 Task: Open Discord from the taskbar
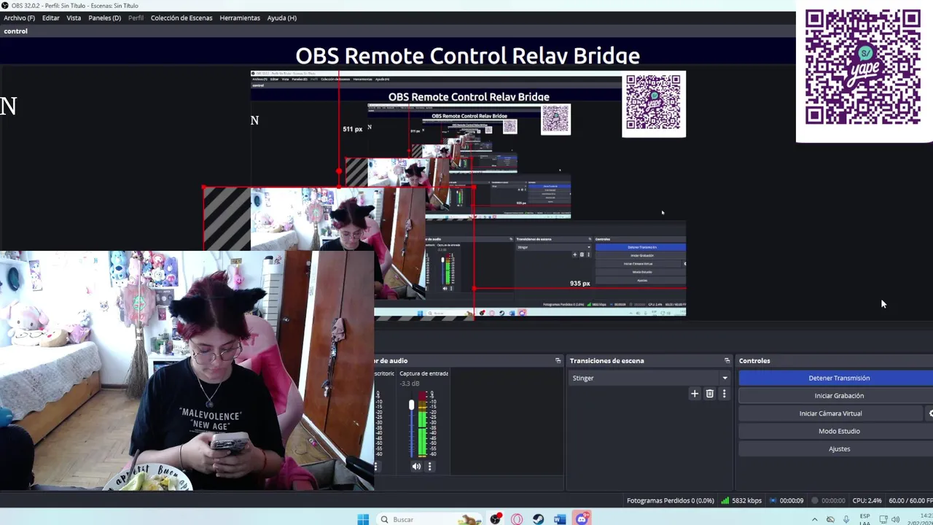582,519
